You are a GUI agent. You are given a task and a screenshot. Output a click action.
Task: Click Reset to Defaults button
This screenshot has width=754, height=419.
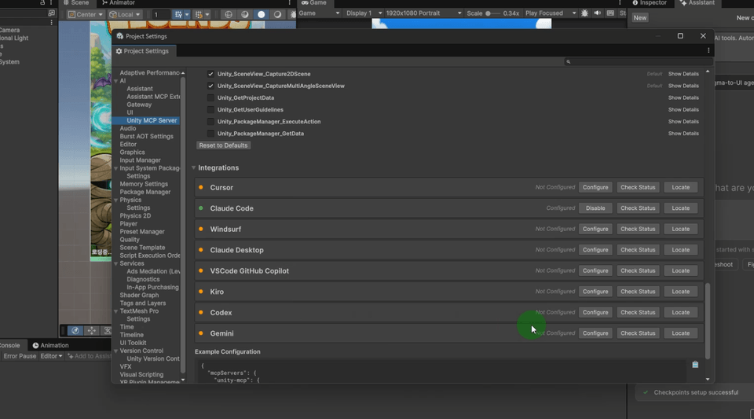[x=223, y=145]
